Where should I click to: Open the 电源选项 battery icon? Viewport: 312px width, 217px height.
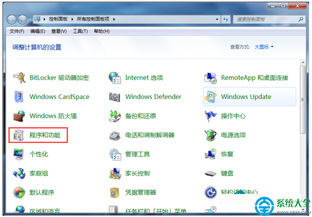(x=211, y=135)
